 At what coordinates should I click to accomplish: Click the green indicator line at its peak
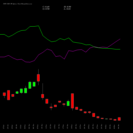coord(38,26)
